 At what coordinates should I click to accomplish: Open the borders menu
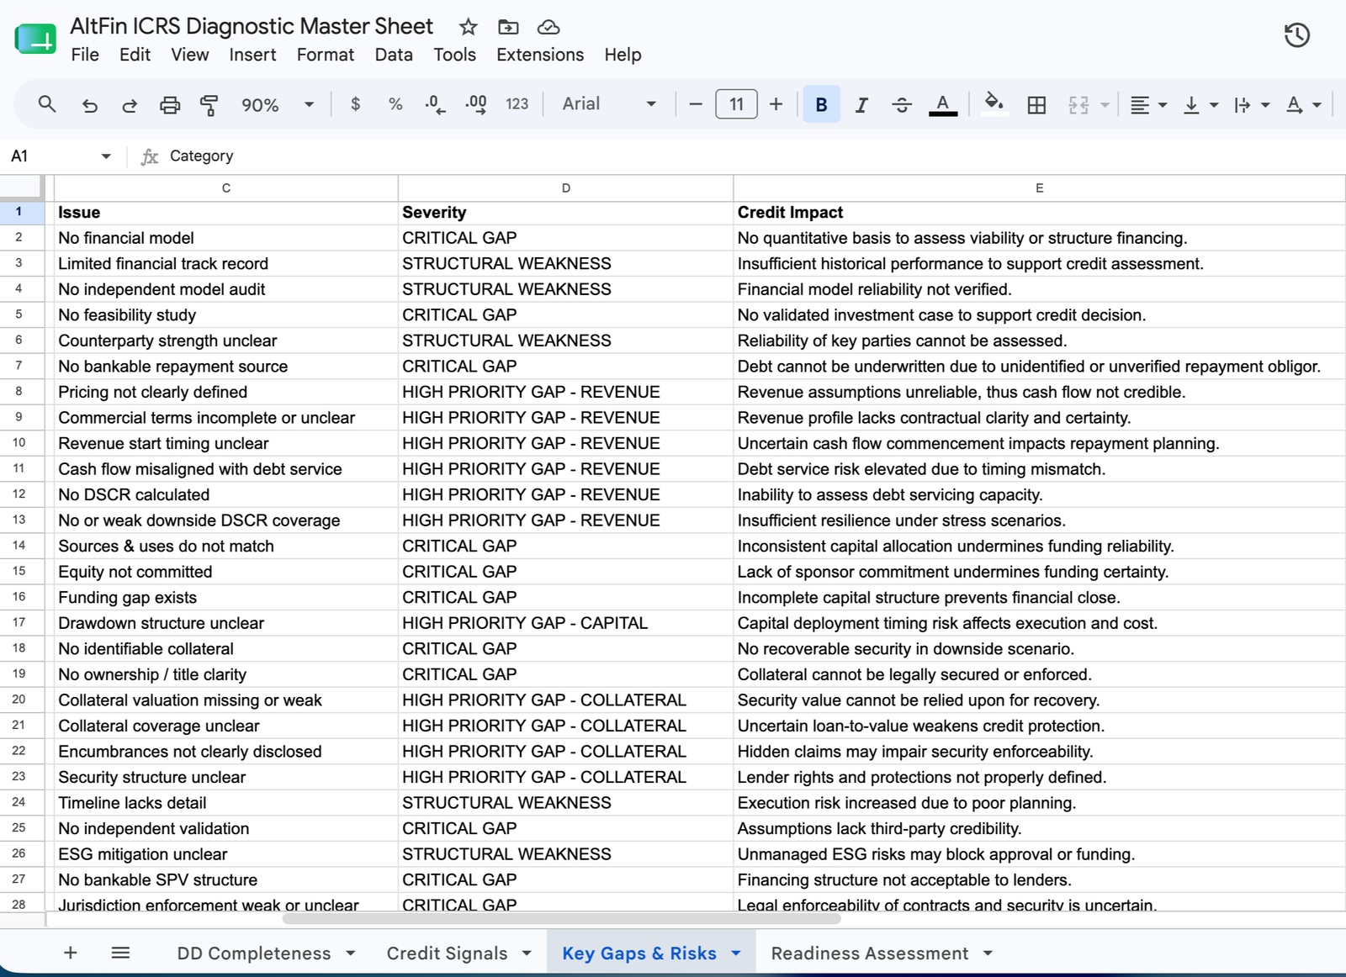pyautogui.click(x=1036, y=104)
